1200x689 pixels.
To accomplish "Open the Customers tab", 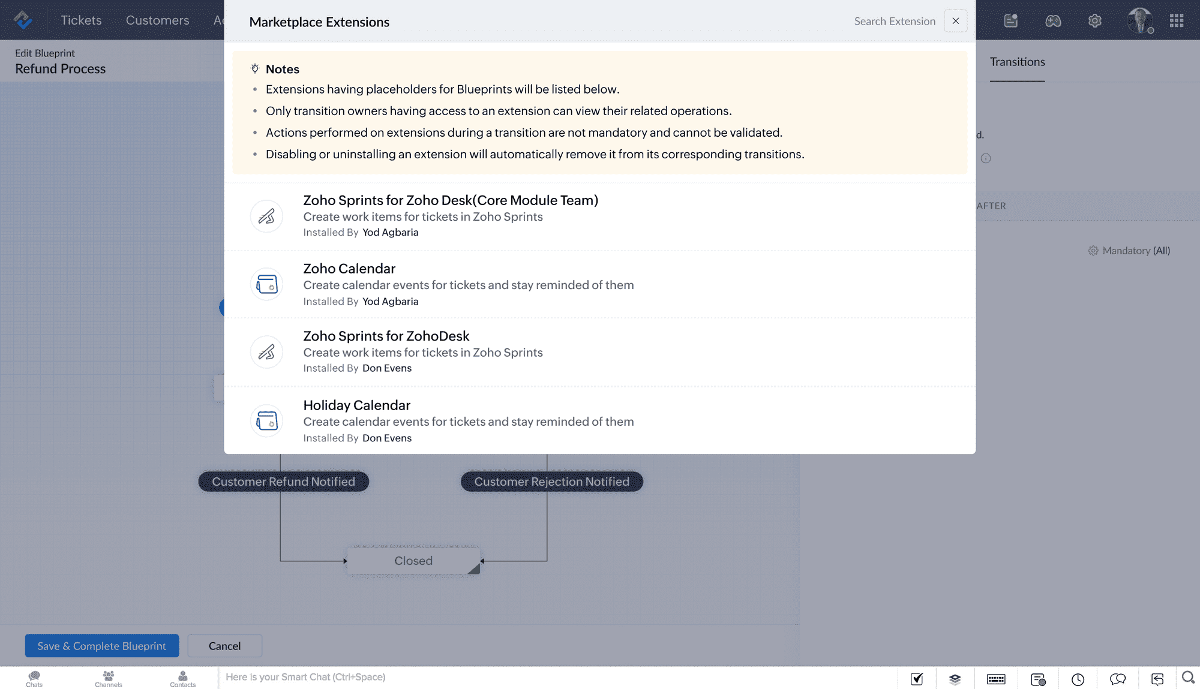I will pos(157,20).
